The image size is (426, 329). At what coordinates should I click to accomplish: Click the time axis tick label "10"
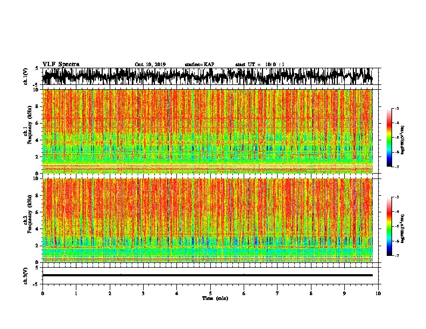[378, 294]
